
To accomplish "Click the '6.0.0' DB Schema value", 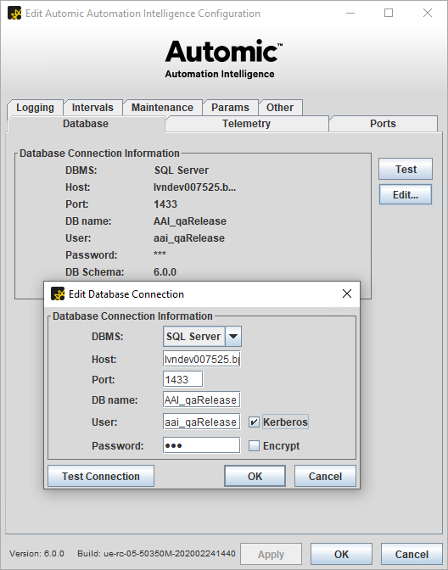I will coord(165,272).
